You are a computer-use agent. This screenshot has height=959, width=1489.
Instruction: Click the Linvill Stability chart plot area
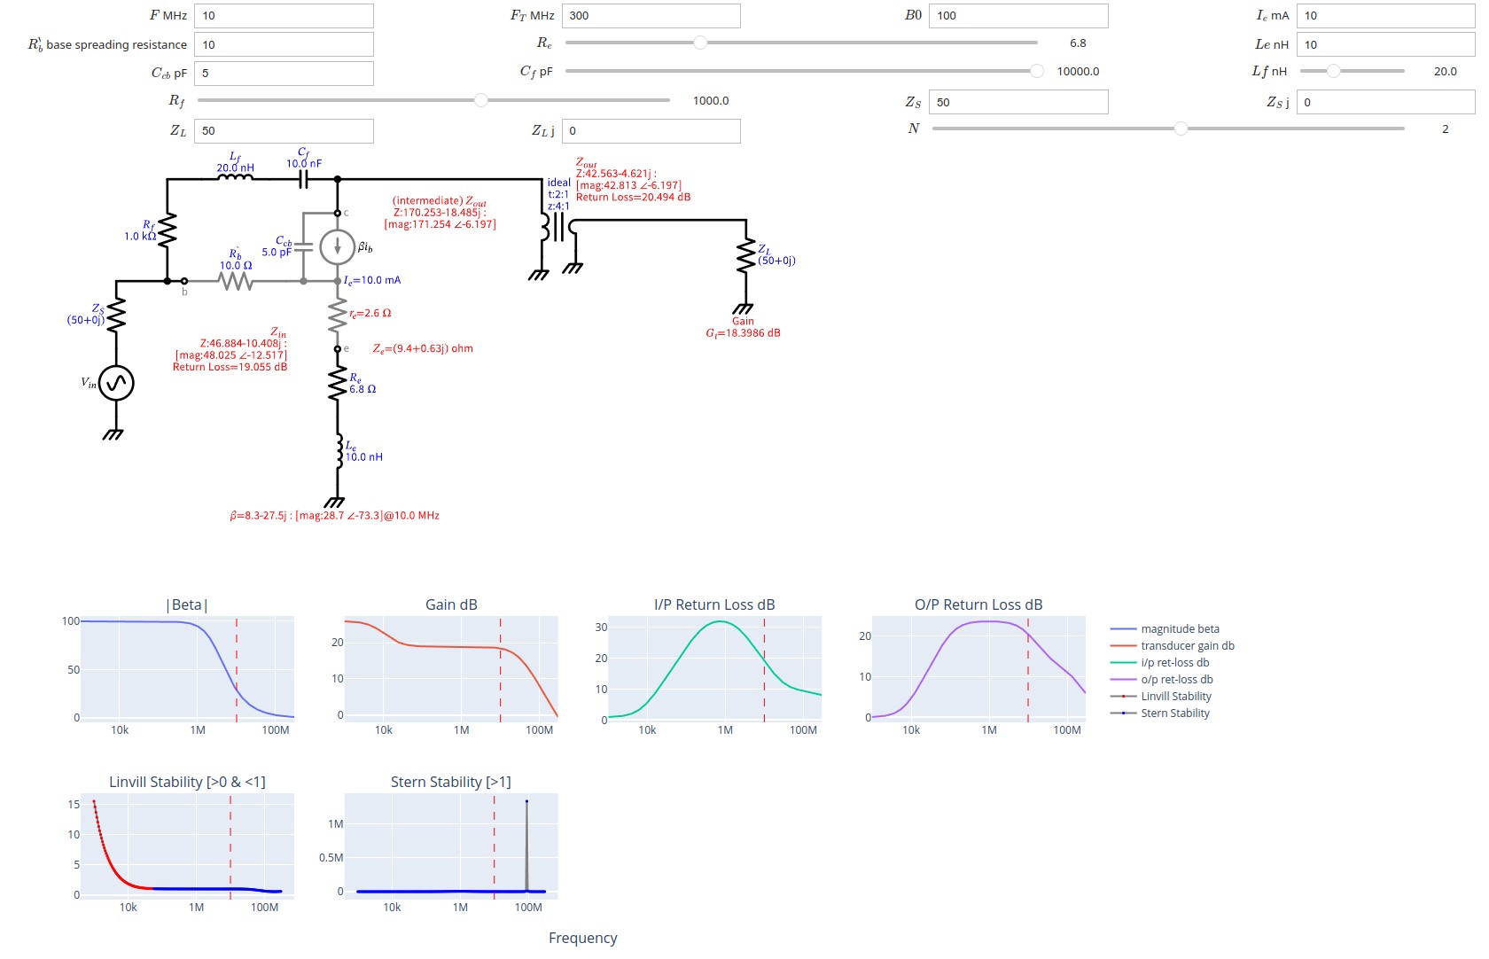(x=187, y=847)
